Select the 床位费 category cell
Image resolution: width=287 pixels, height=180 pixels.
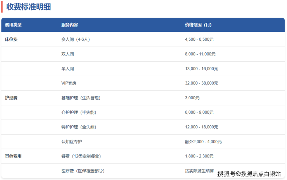(11, 40)
